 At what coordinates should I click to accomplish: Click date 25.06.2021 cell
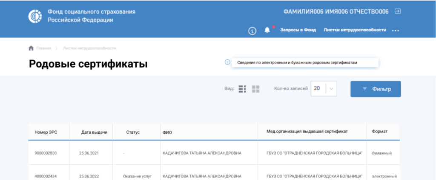(x=89, y=153)
